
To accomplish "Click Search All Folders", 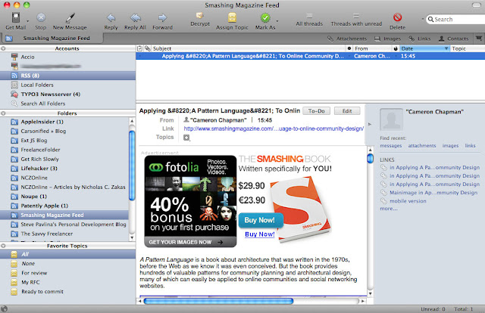I will (67, 104).
